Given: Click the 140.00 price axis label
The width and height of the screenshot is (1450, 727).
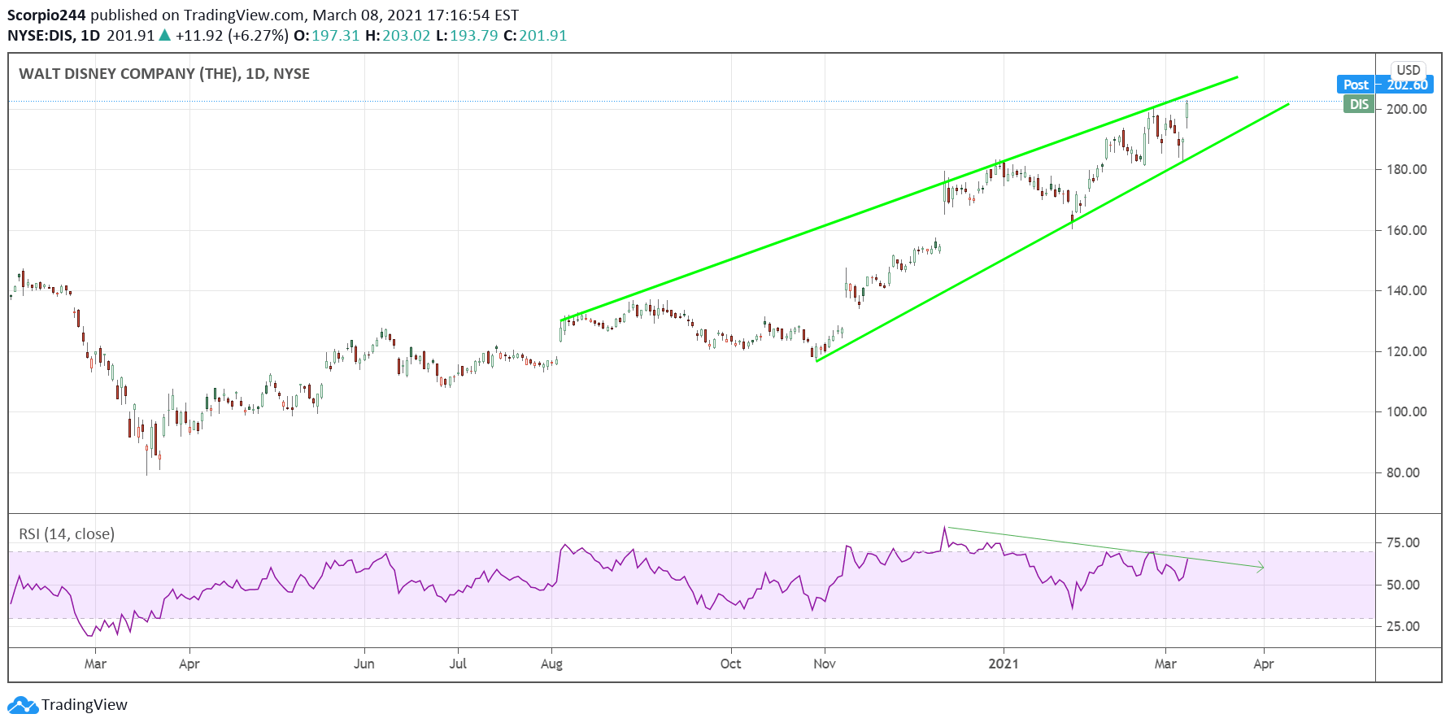Looking at the screenshot, I should [1407, 290].
